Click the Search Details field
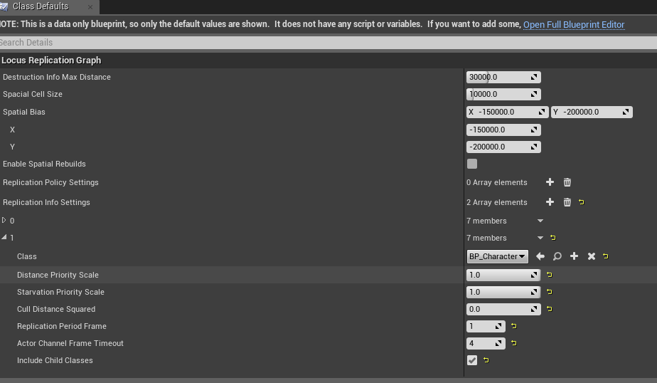Image resolution: width=657 pixels, height=383 pixels. 328,43
